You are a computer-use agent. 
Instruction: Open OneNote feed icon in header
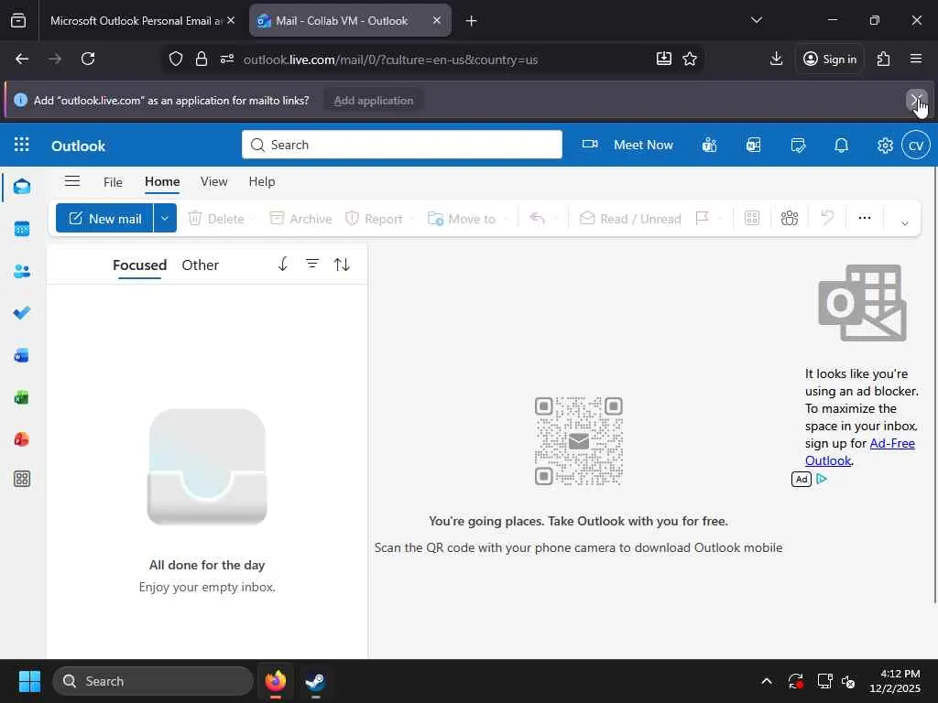(754, 145)
